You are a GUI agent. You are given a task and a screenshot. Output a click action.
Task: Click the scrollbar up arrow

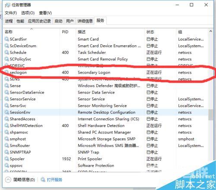[x=211, y=31]
